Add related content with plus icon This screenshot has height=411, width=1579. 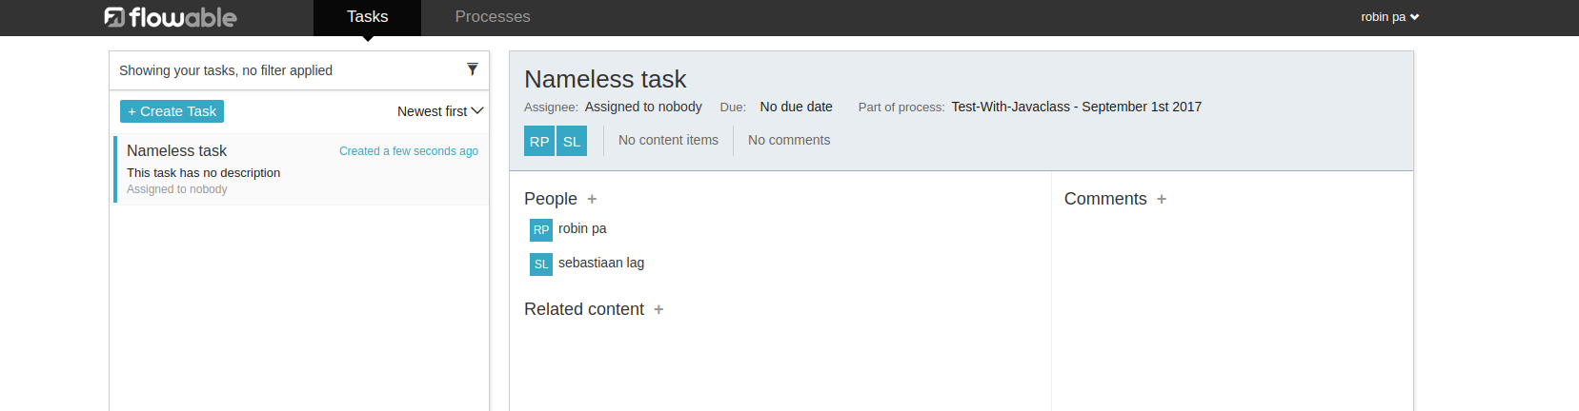[658, 310]
